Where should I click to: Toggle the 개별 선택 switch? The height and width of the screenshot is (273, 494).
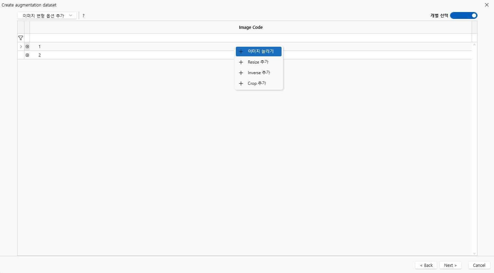463,15
